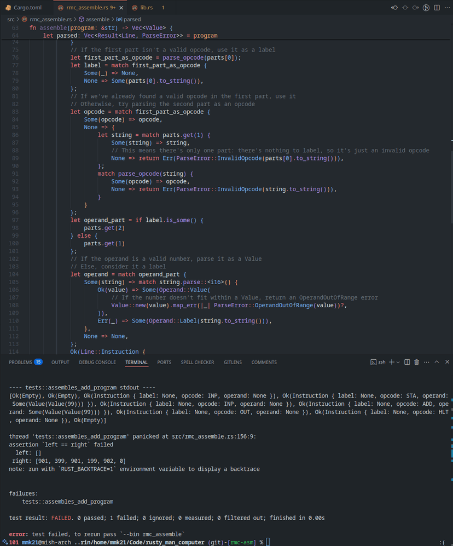The image size is (453, 546).
Task: Open the DEBUG CONSOLE panel tab
Action: point(97,362)
